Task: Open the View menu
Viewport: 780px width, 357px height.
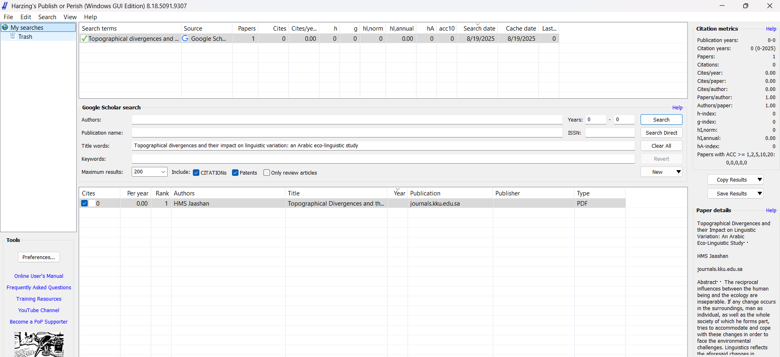Action: [x=70, y=17]
